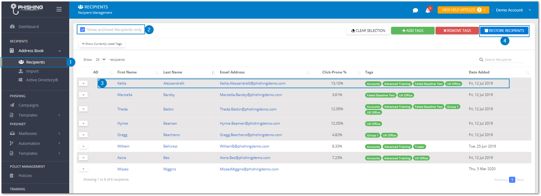The width and height of the screenshot is (541, 196).
Task: Click the Address Book icon
Action: 12,51
